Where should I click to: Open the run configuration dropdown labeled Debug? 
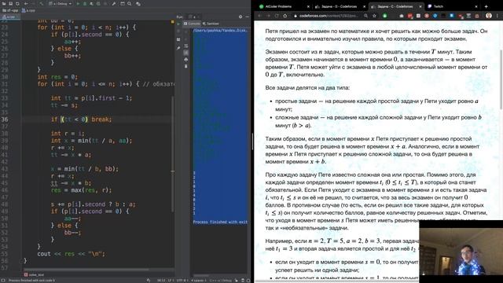click(x=61, y=4)
